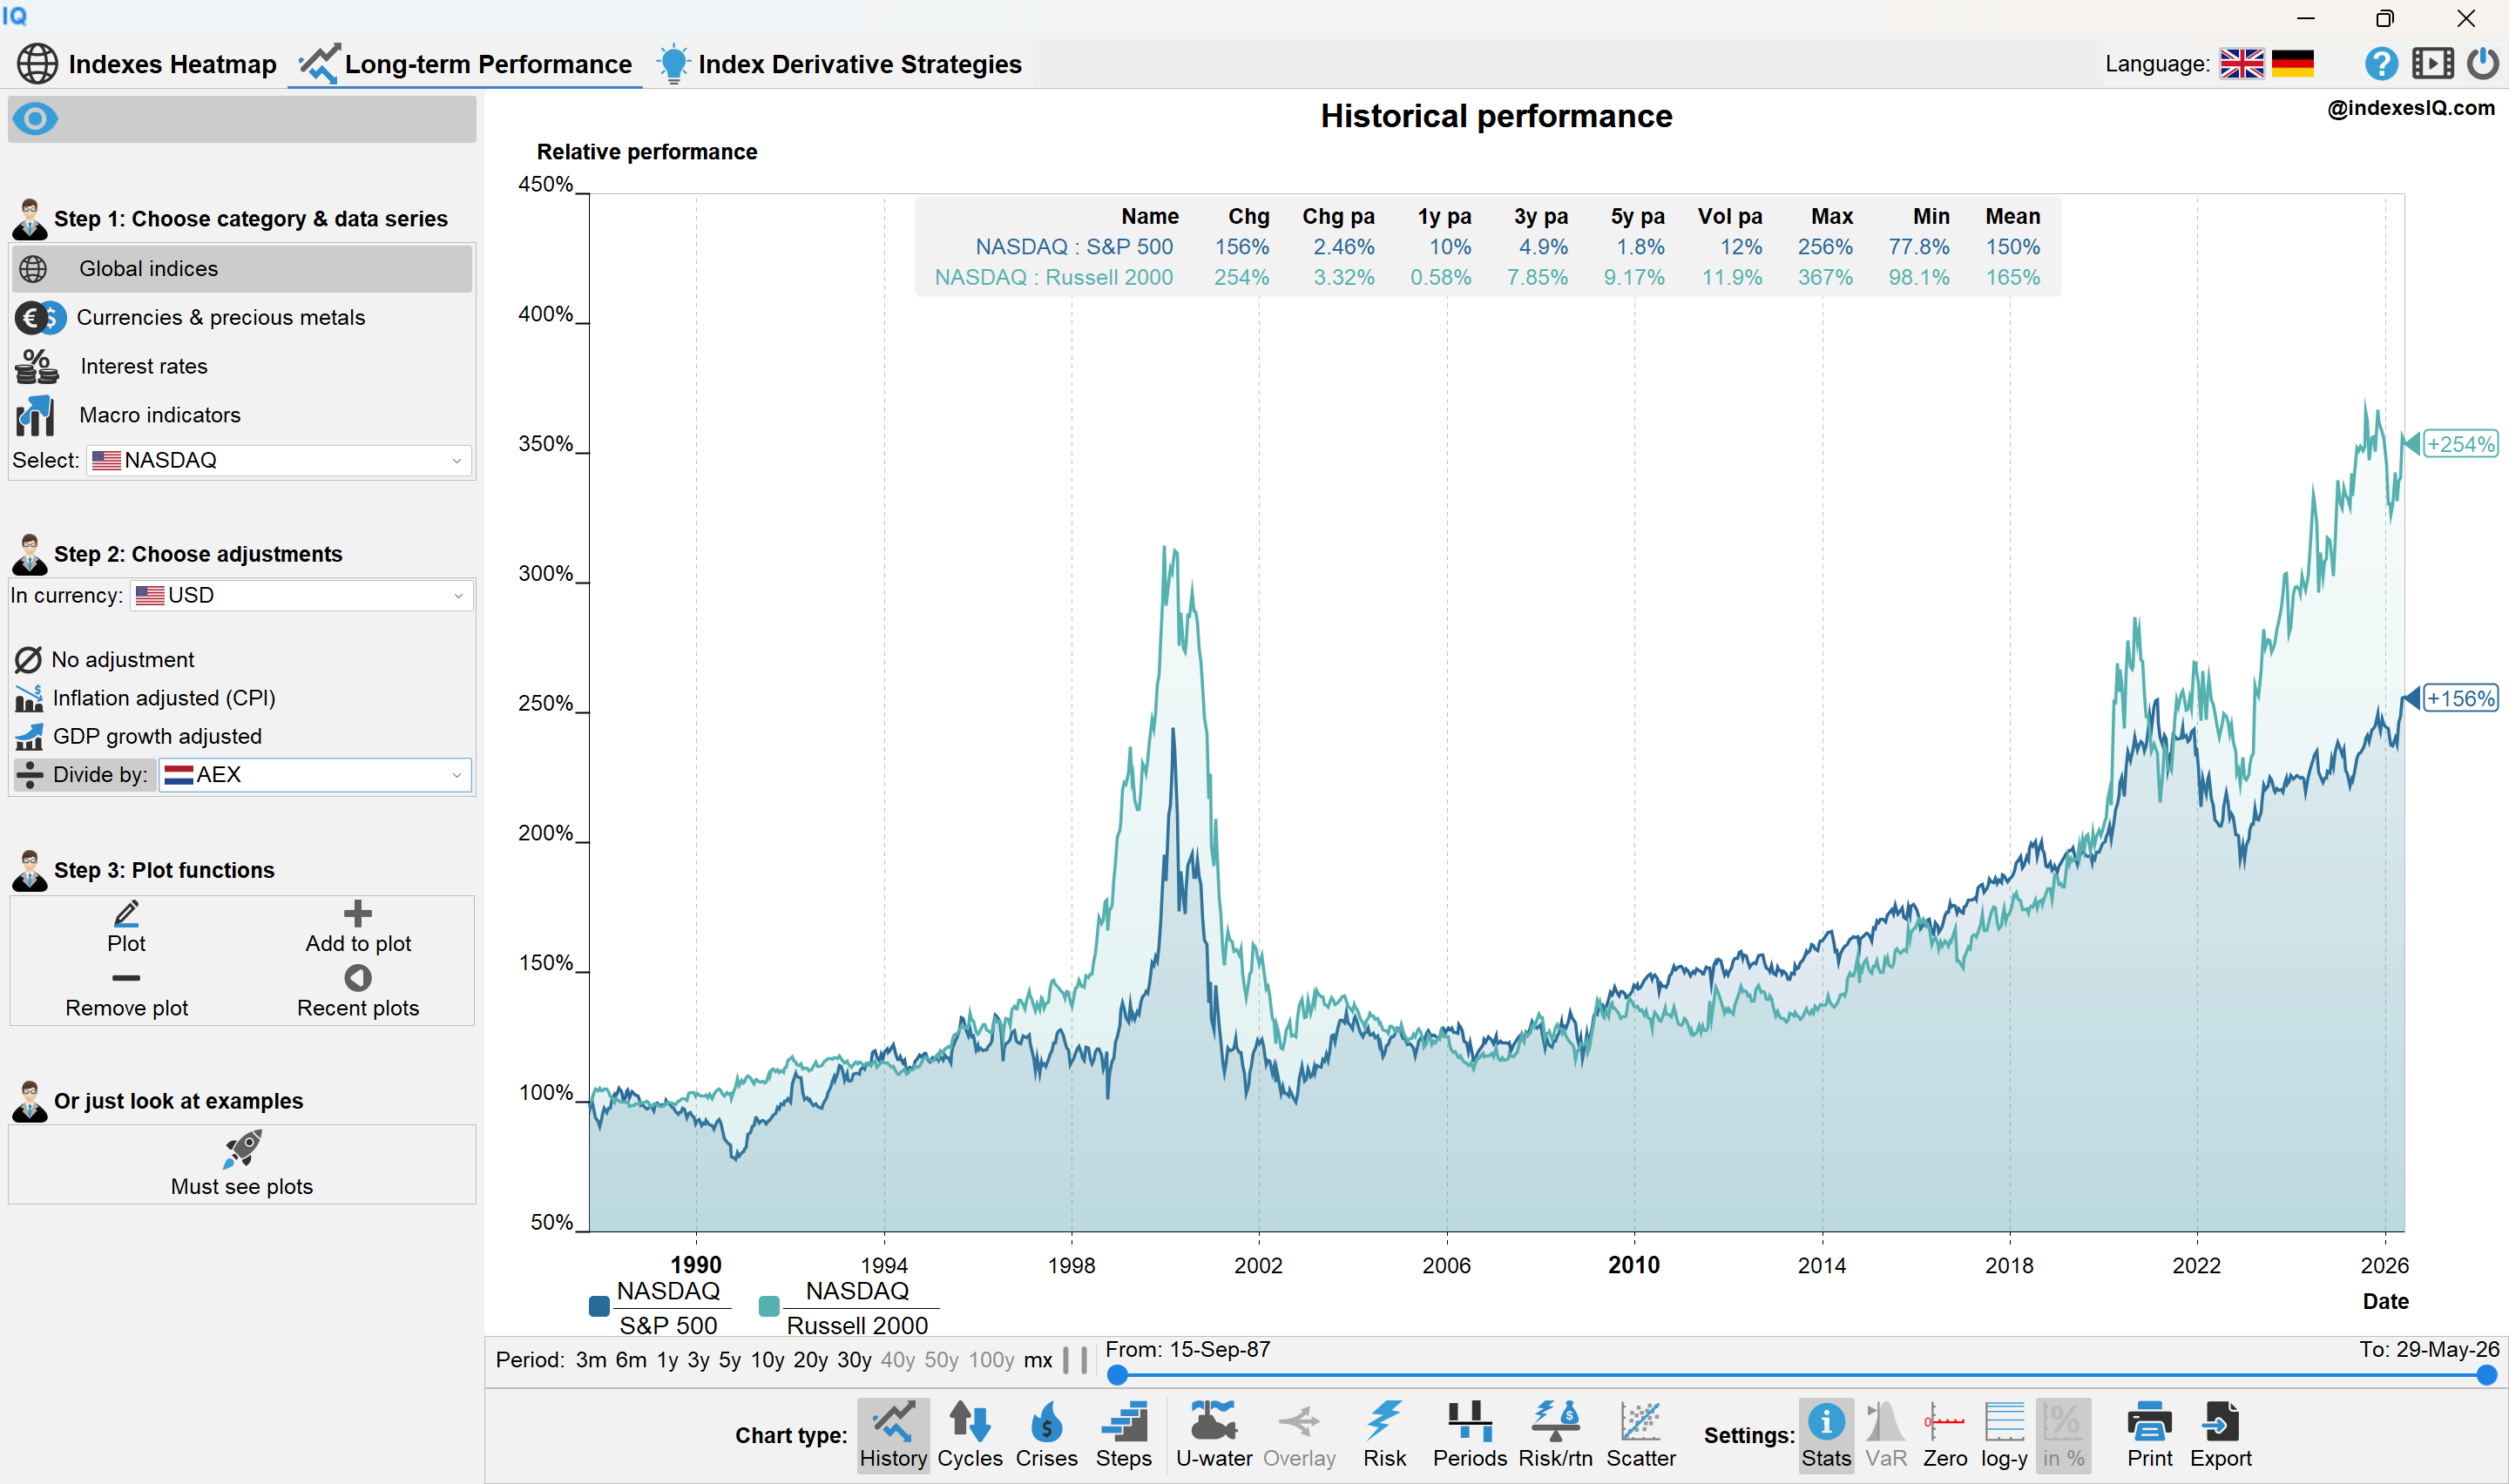Screen dimensions: 2509x1484
Task: Click the Plot pencil button
Action: click(126, 928)
